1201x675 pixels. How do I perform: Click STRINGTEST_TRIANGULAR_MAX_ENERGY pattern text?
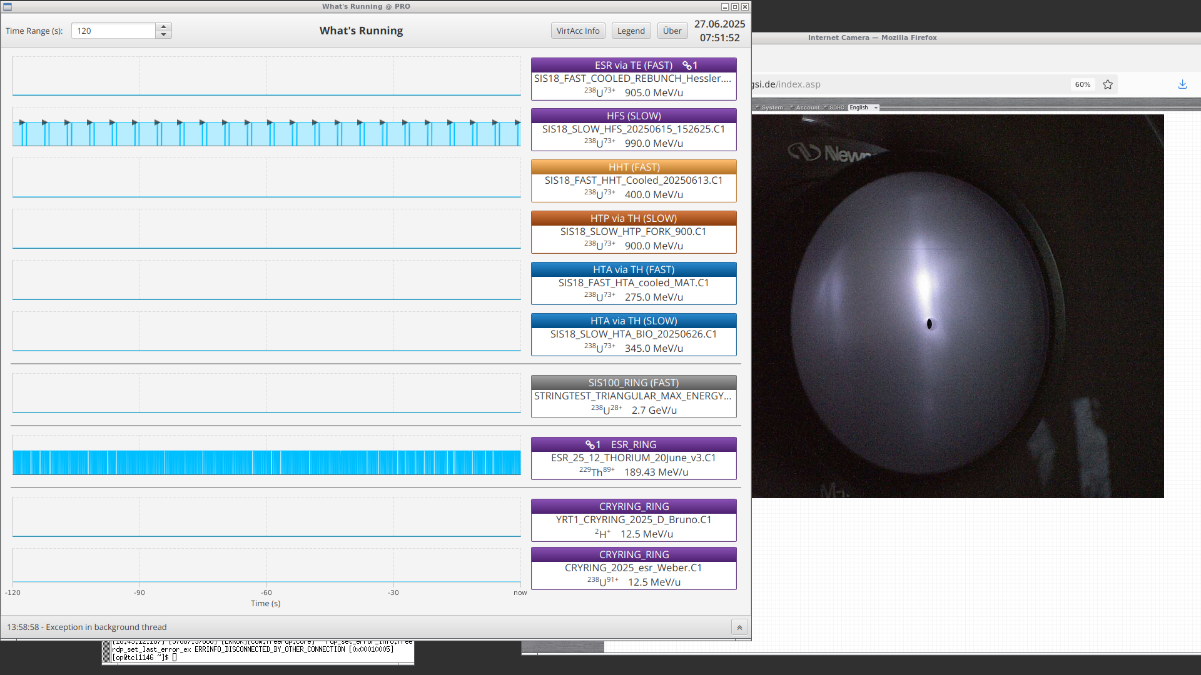coord(632,396)
